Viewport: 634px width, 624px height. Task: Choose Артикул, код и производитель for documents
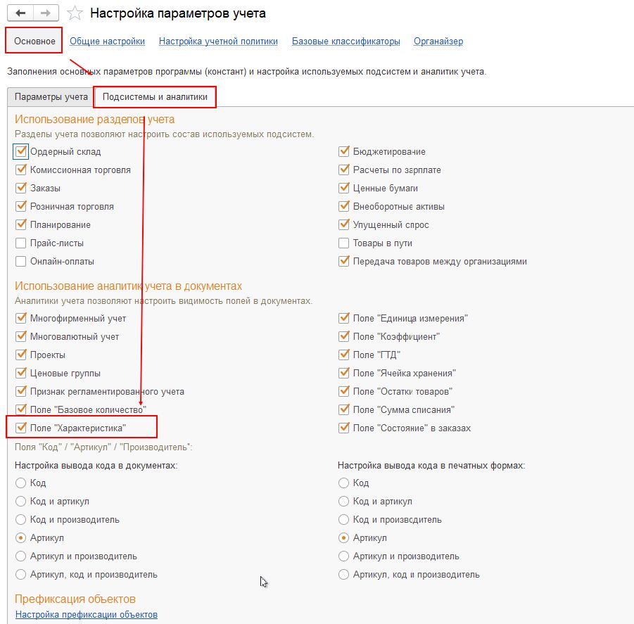tap(20, 574)
